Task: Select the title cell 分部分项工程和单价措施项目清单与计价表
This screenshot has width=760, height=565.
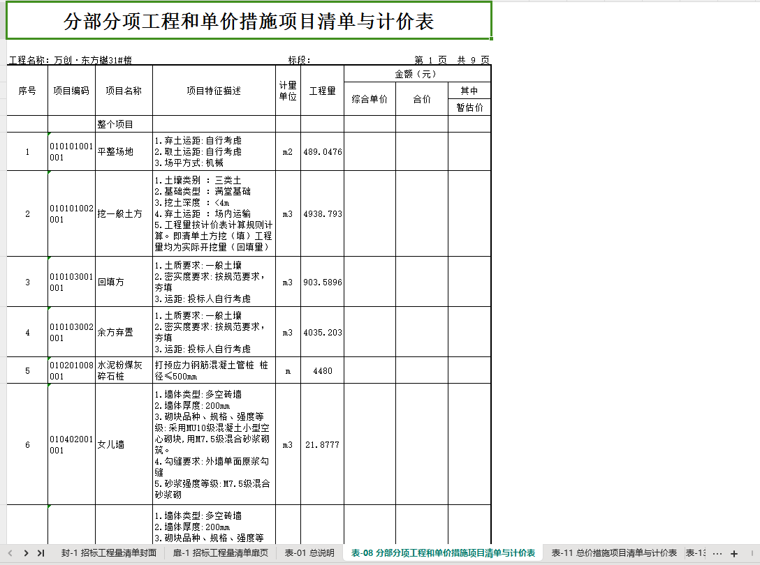Action: [x=249, y=21]
